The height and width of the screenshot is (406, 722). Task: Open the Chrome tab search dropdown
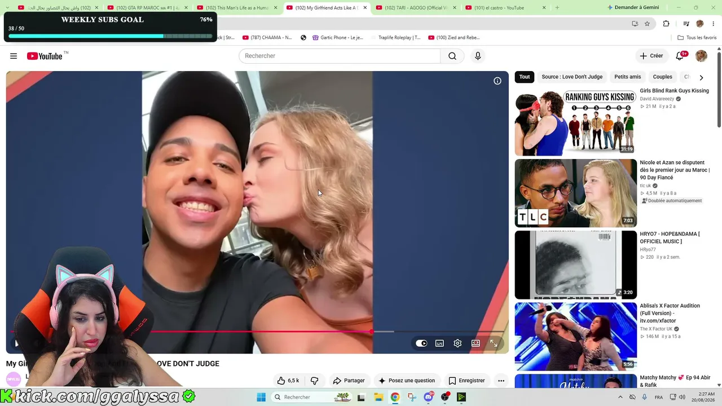click(x=7, y=8)
